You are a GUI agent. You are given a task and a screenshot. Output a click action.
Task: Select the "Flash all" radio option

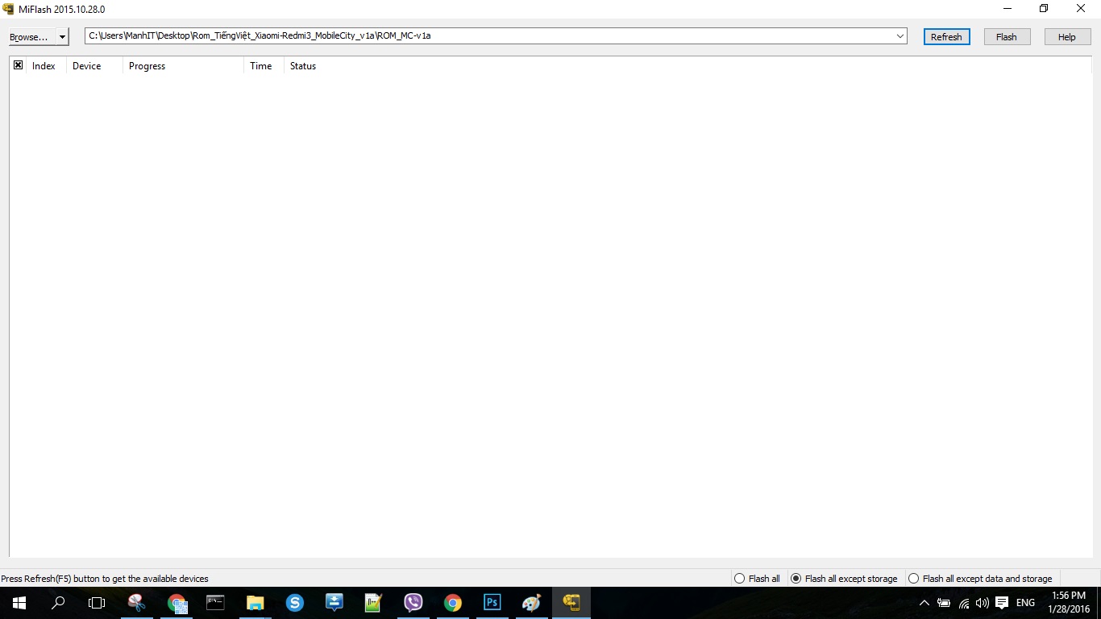pyautogui.click(x=740, y=579)
